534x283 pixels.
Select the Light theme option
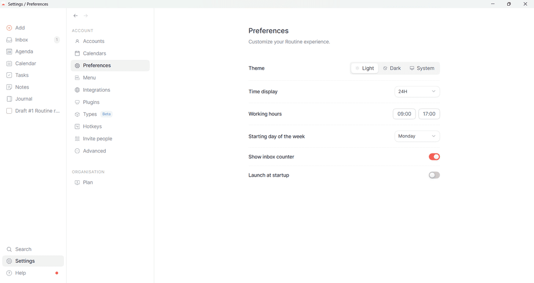coord(365,68)
